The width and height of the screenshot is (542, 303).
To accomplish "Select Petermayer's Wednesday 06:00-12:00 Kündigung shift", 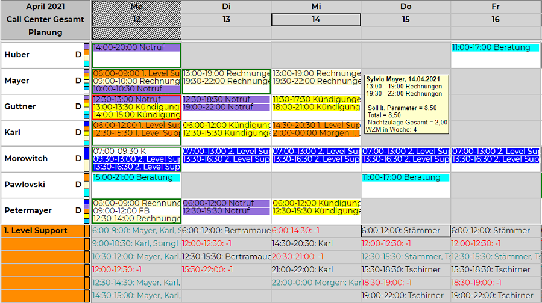I will (x=316, y=203).
